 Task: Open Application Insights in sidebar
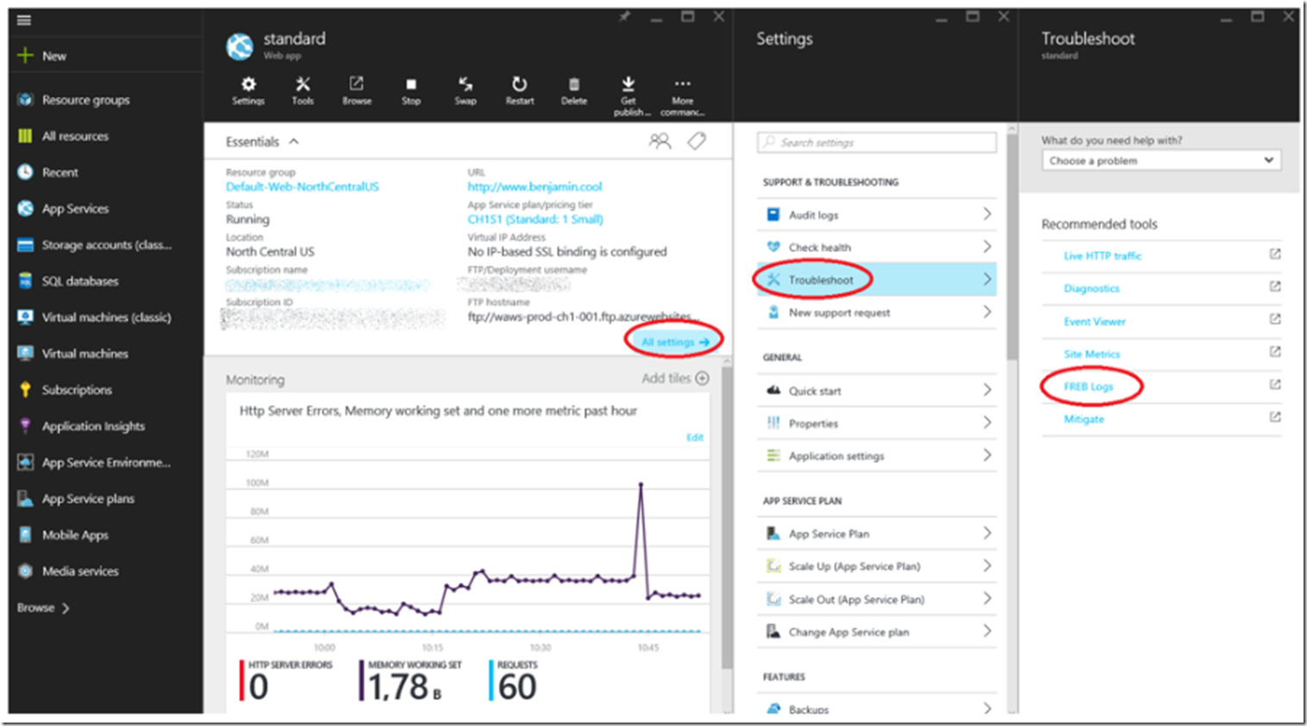(93, 426)
